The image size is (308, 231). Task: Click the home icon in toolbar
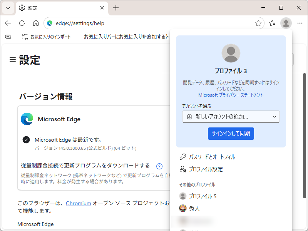(35, 23)
